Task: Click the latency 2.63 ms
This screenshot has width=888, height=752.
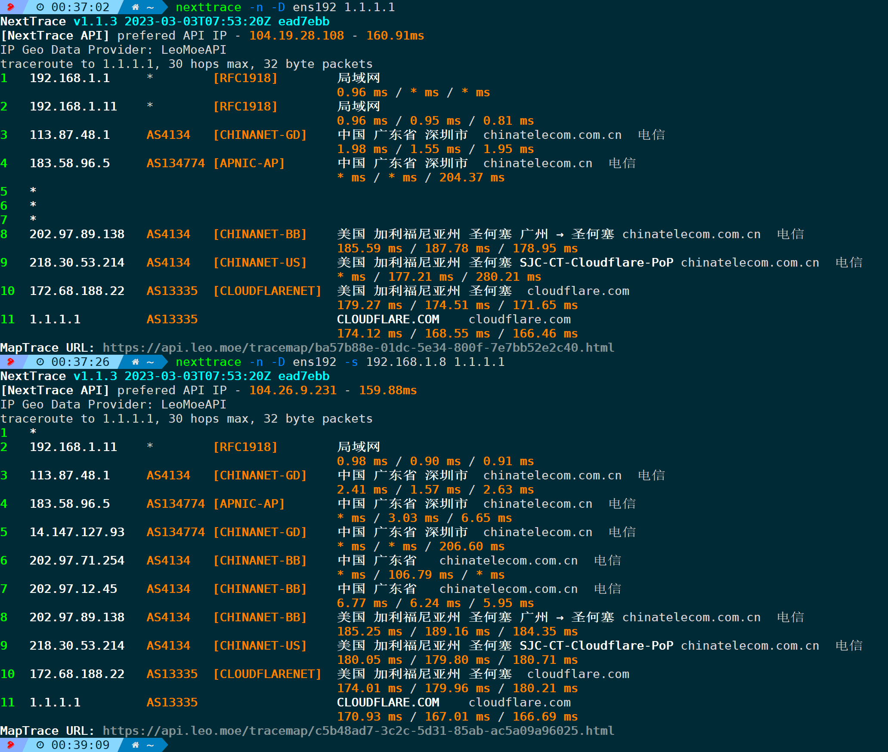Action: click(508, 489)
